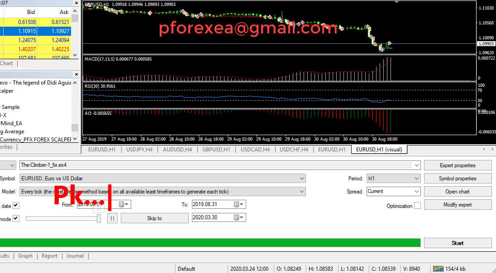Open the Period dropdown set to H1
This screenshot has height=273, width=496.
click(416, 179)
